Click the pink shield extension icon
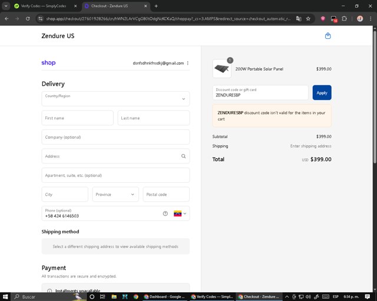The image size is (377, 301). (x=323, y=19)
